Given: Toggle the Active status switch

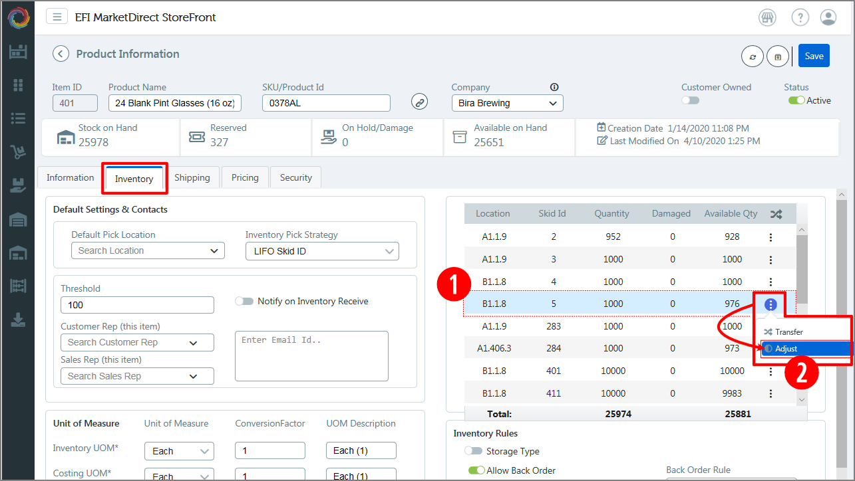Looking at the screenshot, I should point(796,100).
